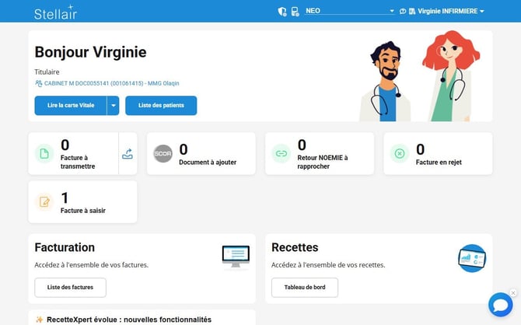Expand the arrow next to Lire la carte Vitale
Screen dimensions: 521x325
(113, 105)
